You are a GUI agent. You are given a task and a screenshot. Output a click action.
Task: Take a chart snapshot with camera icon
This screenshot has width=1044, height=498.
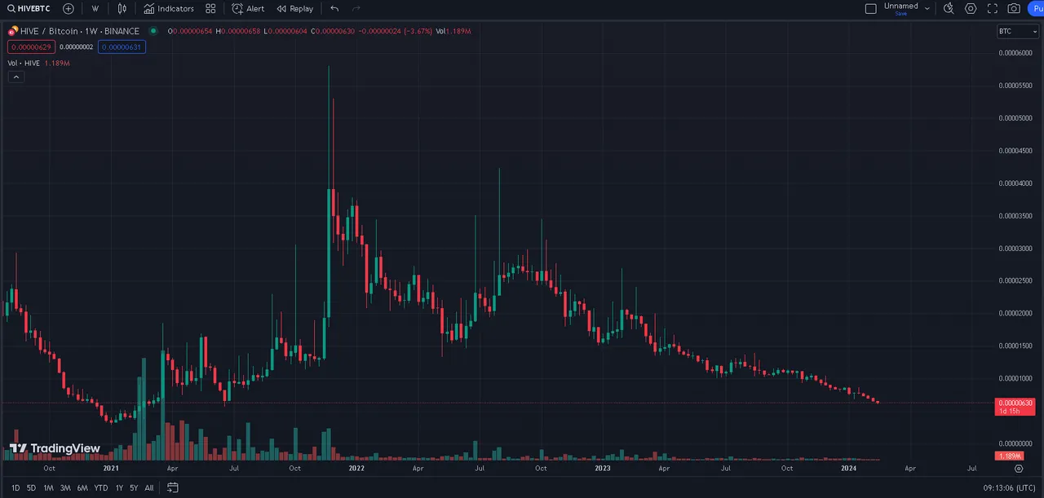(x=1014, y=8)
